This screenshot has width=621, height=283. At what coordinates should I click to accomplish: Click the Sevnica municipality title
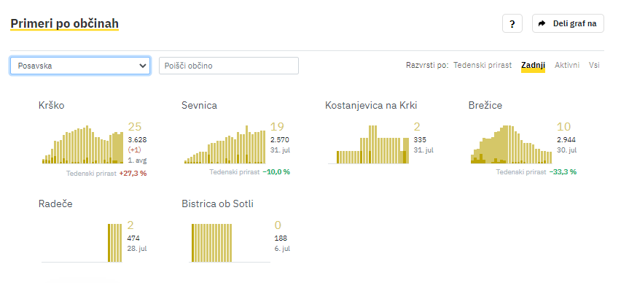pos(199,106)
